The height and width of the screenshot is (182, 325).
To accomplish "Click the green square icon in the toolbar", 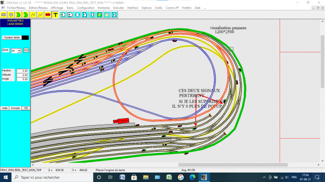I will 99,14.
